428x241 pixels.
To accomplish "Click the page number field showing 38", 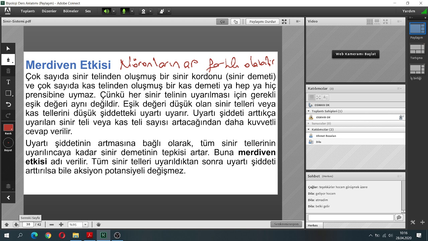I will coord(28,225).
